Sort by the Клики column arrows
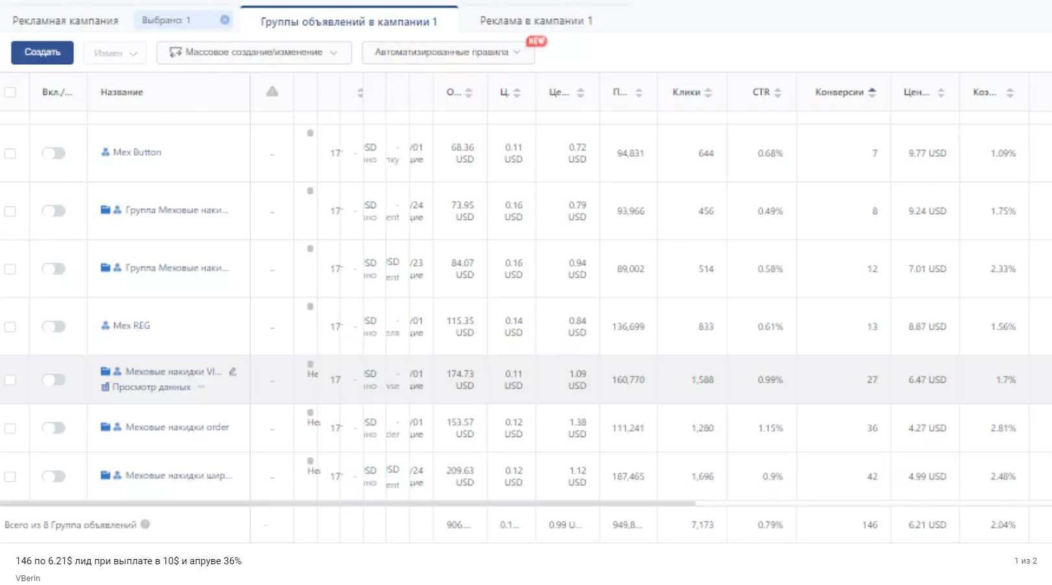This screenshot has width=1052, height=585. 708,92
